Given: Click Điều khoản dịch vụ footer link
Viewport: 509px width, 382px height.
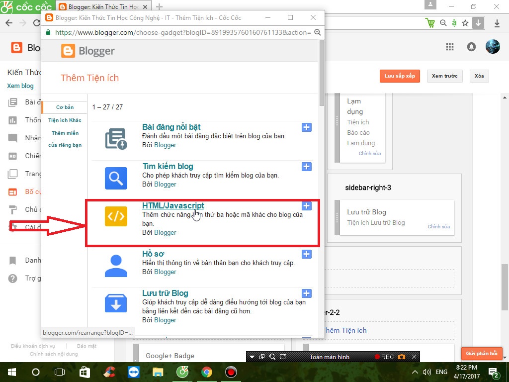Looking at the screenshot, I should coord(33,346).
